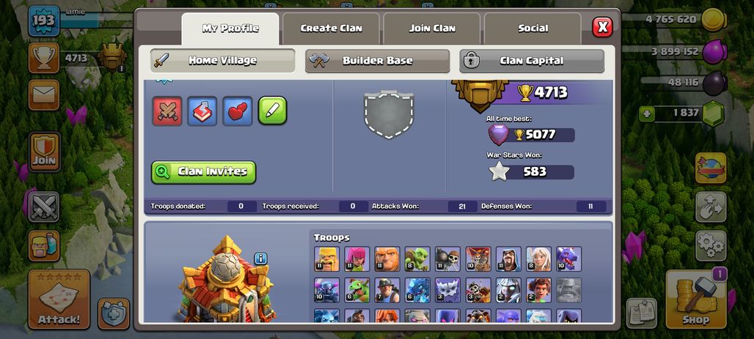Select the Home Village profile view
The width and height of the screenshot is (754, 339).
point(223,61)
